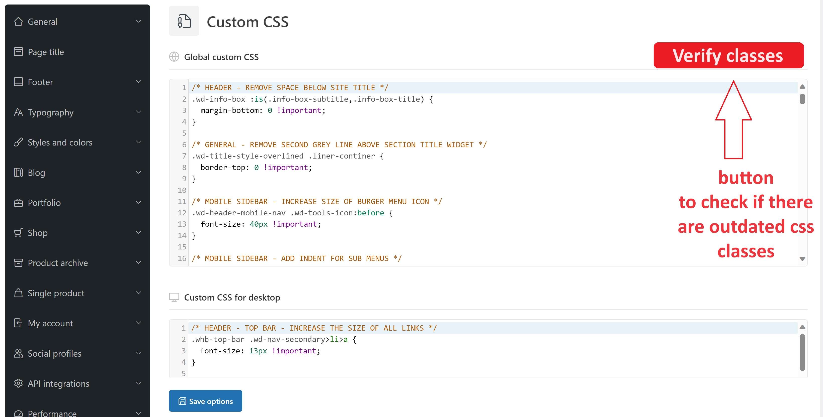Expand the My account chevron
The height and width of the screenshot is (417, 823).
click(139, 323)
